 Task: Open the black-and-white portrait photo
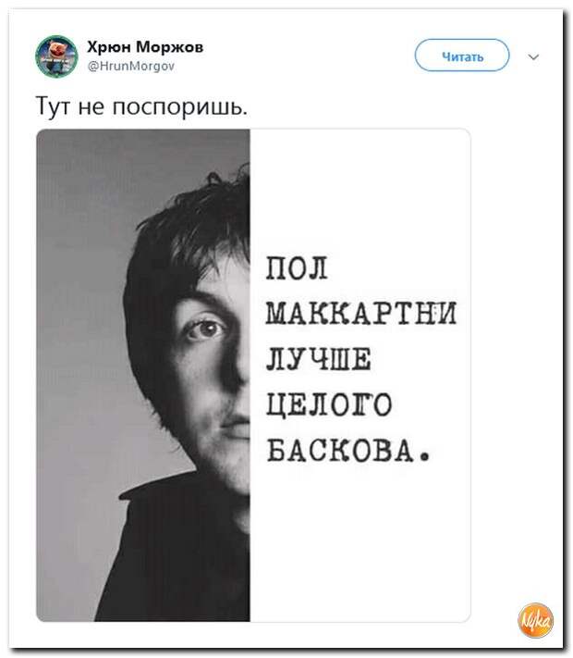click(143, 375)
